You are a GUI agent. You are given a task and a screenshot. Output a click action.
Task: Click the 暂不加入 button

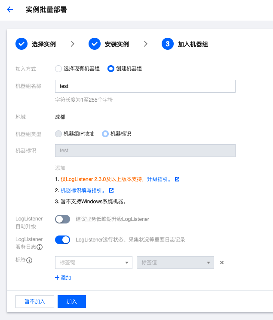coord(34,302)
